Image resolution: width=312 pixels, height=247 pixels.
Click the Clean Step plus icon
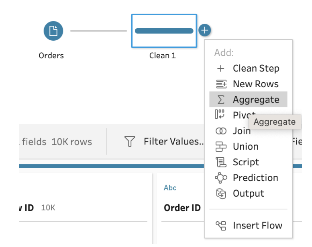[220, 68]
